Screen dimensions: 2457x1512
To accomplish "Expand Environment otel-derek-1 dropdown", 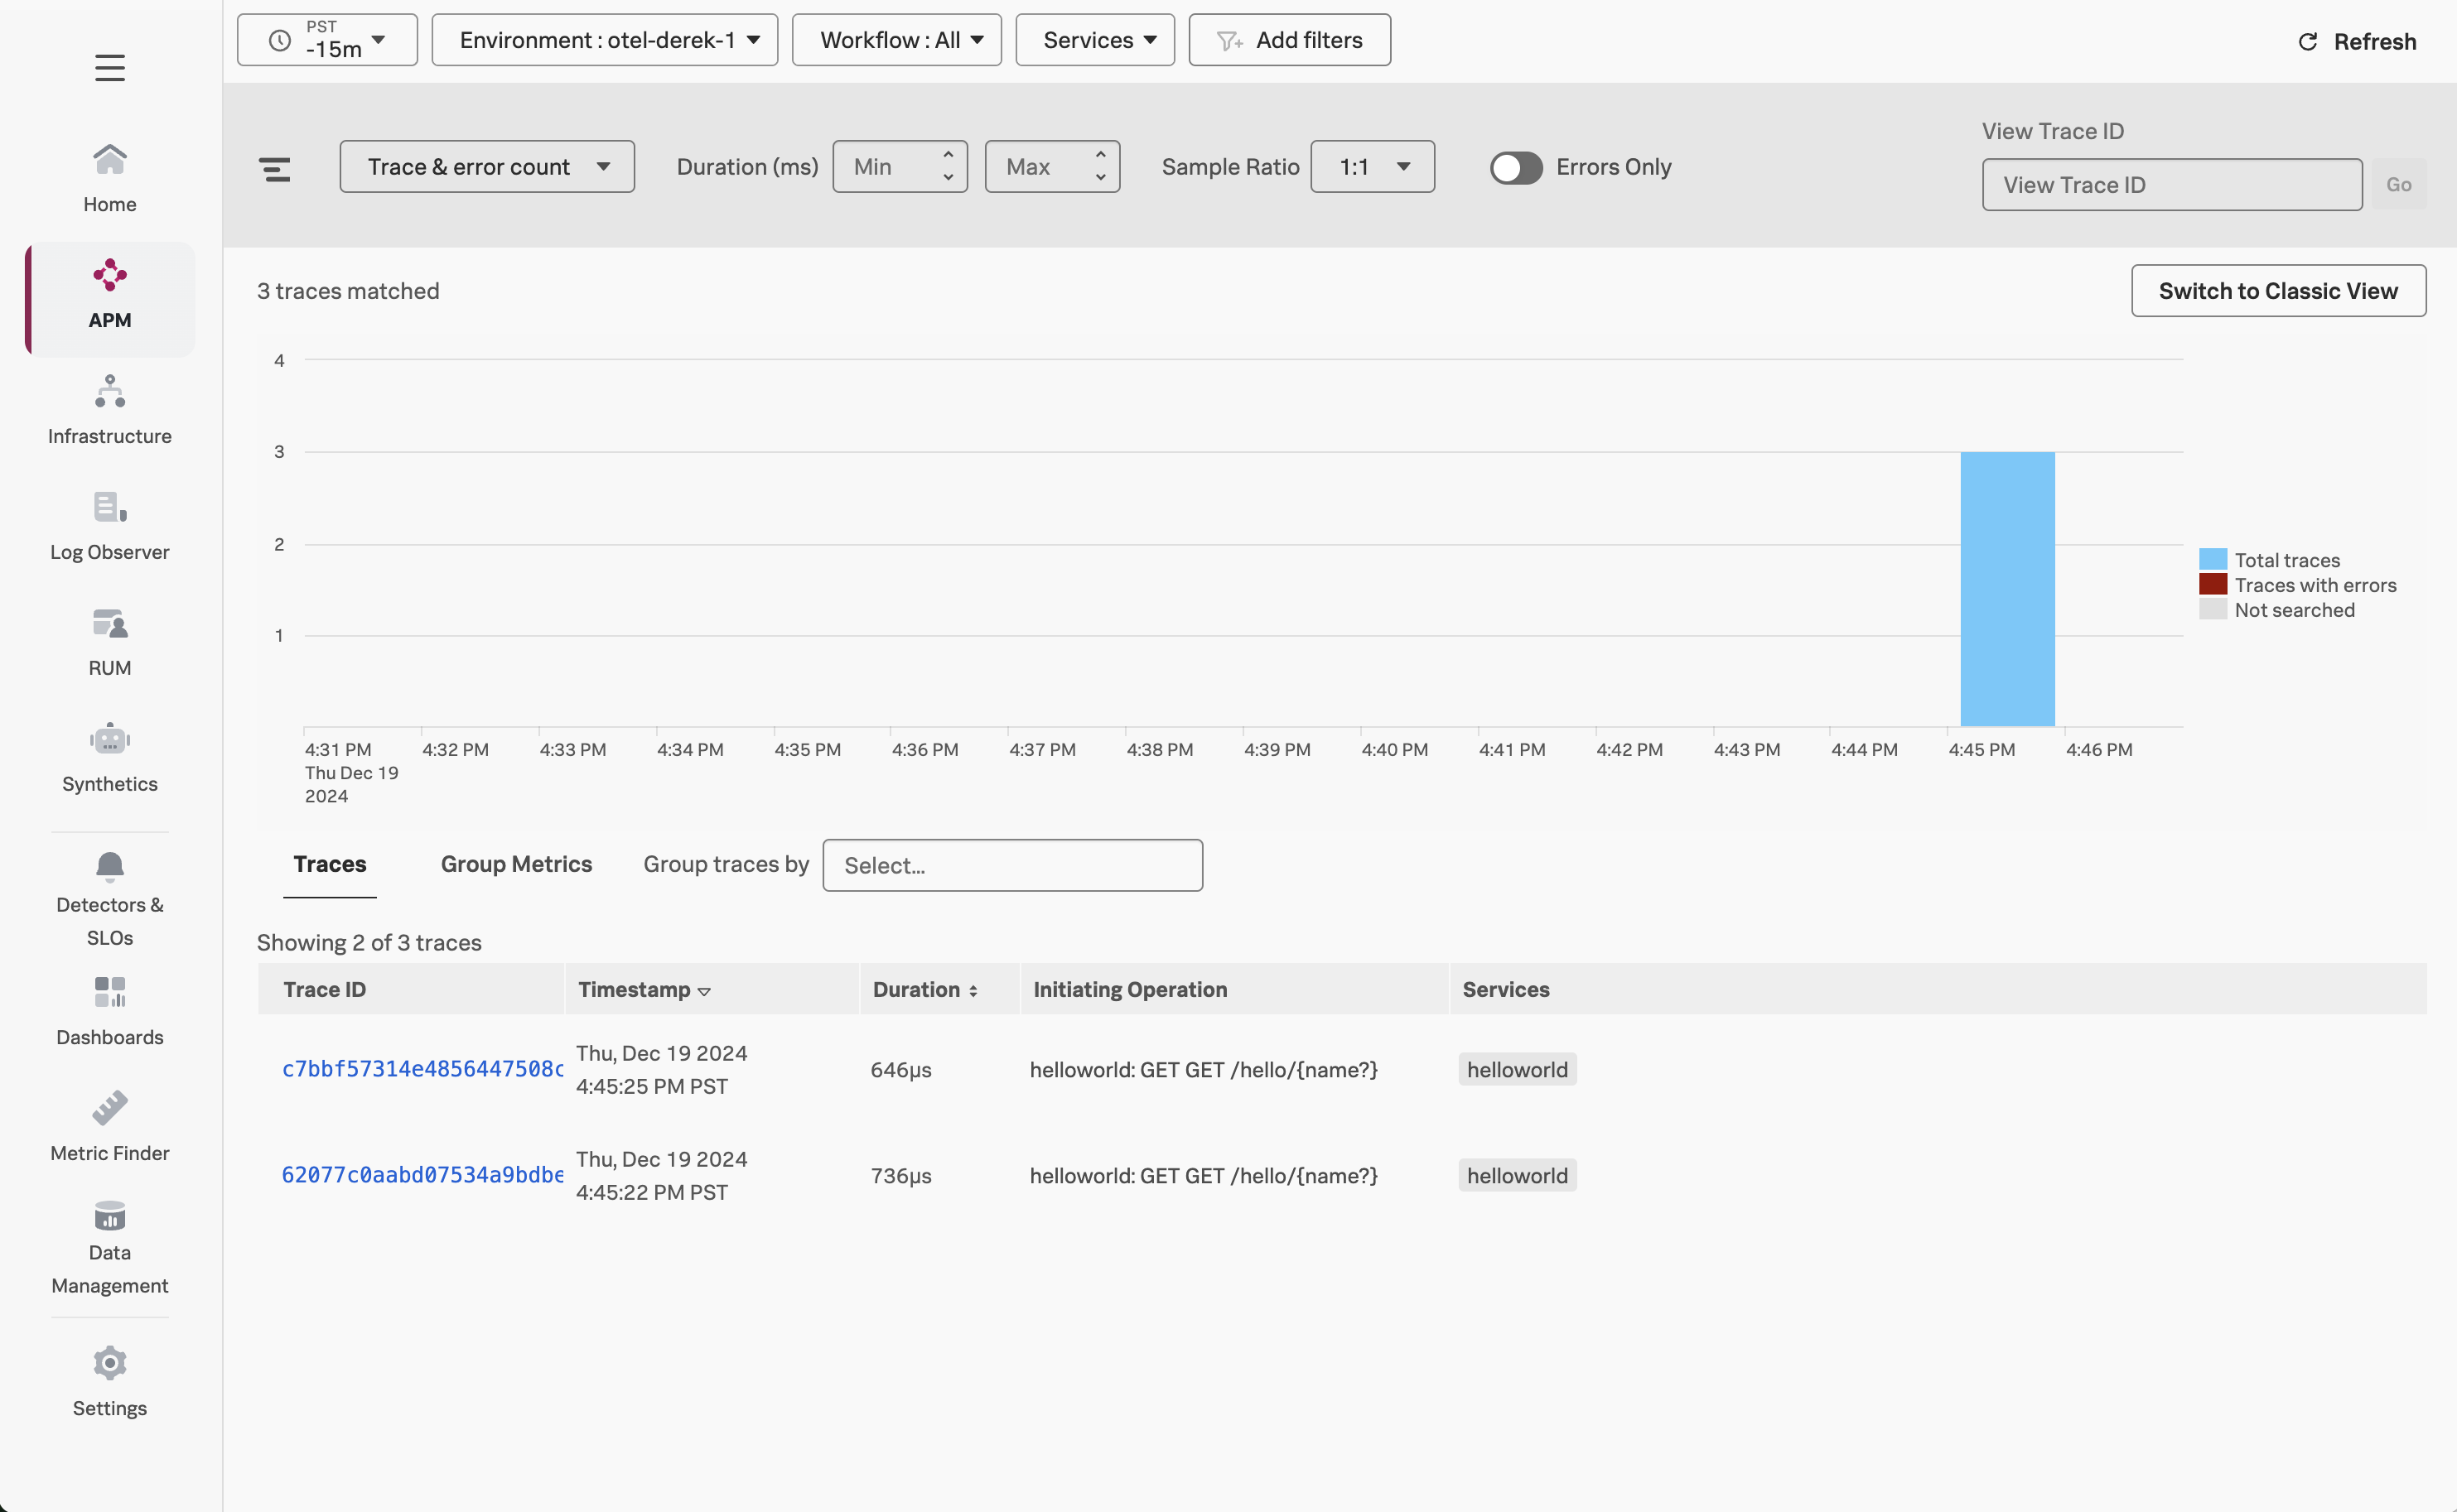I will [604, 40].
